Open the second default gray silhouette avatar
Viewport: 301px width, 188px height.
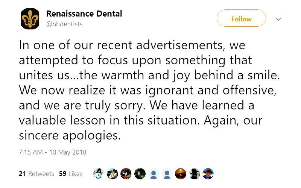(x=167, y=173)
